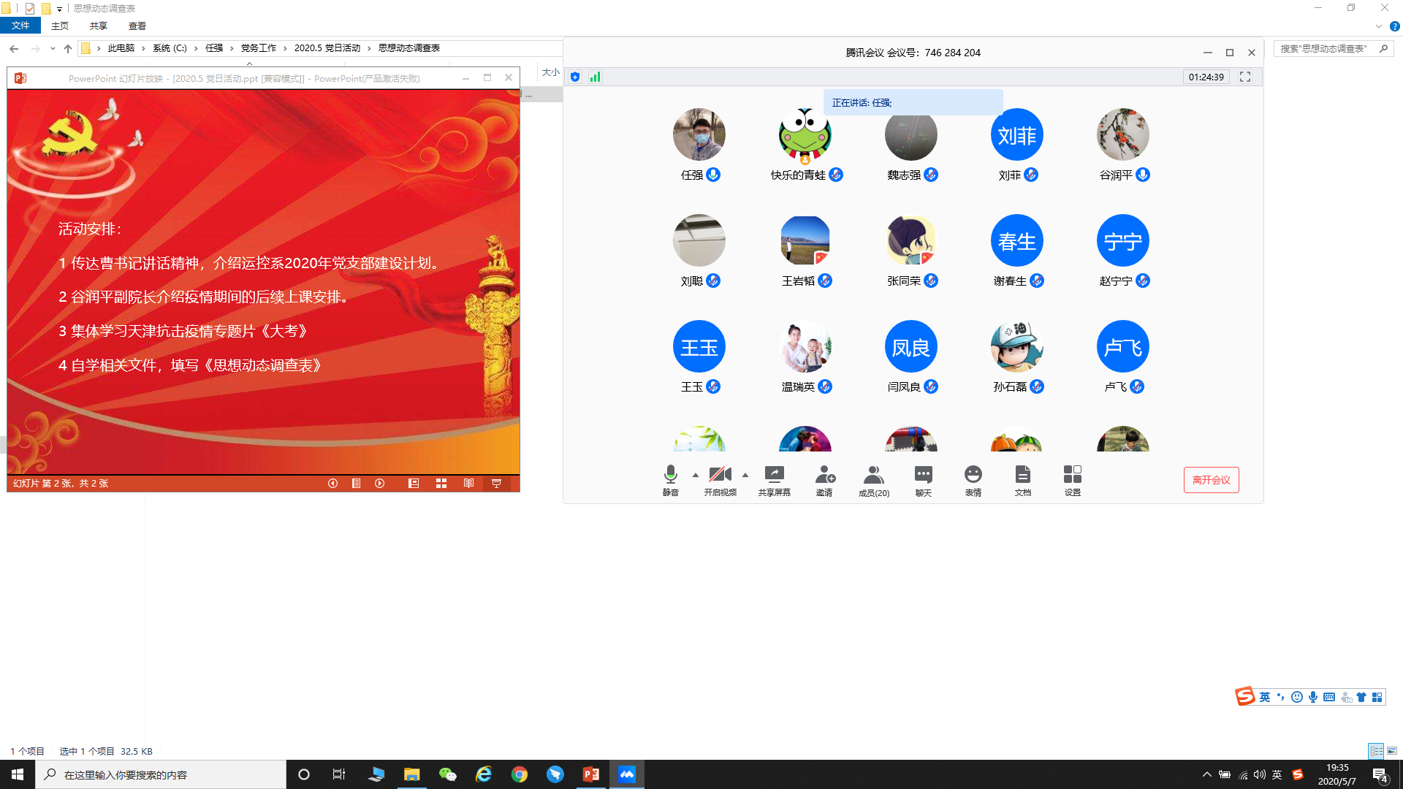
Task: Open the 共享 ribbon tab
Action: [x=98, y=26]
